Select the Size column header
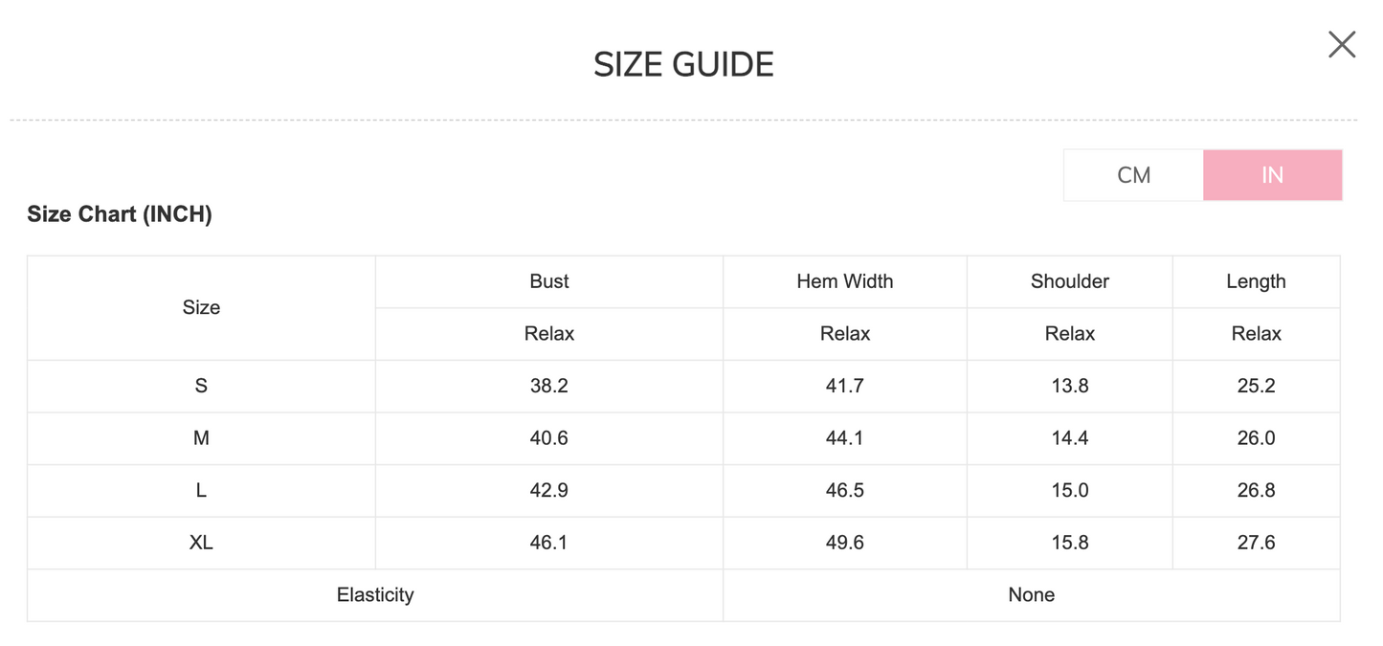Screen dimensions: 1383x646 201,307
